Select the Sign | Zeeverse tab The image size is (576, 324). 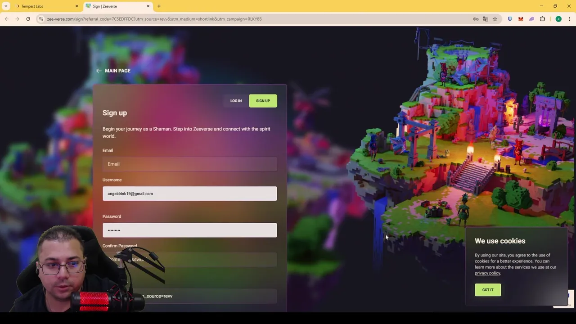point(117,6)
